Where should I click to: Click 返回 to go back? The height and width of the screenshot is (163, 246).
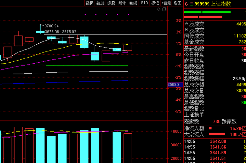pos(178,3)
